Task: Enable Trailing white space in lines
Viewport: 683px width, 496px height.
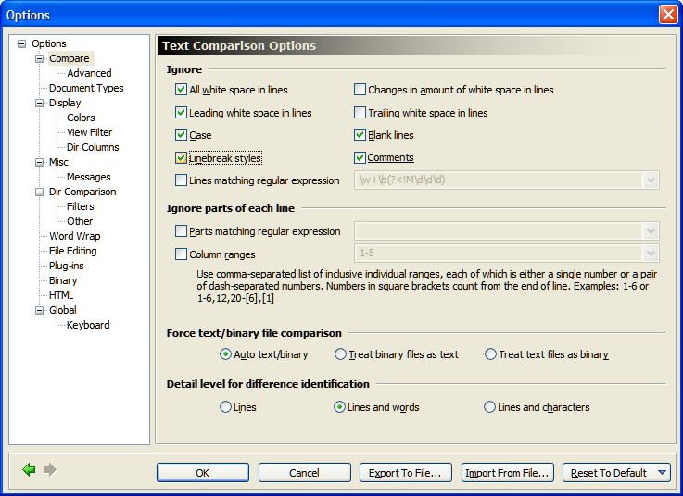Action: [x=360, y=113]
